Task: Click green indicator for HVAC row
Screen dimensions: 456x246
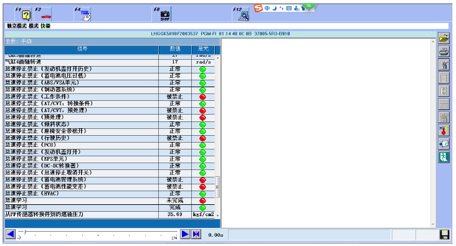Action: [x=202, y=194]
